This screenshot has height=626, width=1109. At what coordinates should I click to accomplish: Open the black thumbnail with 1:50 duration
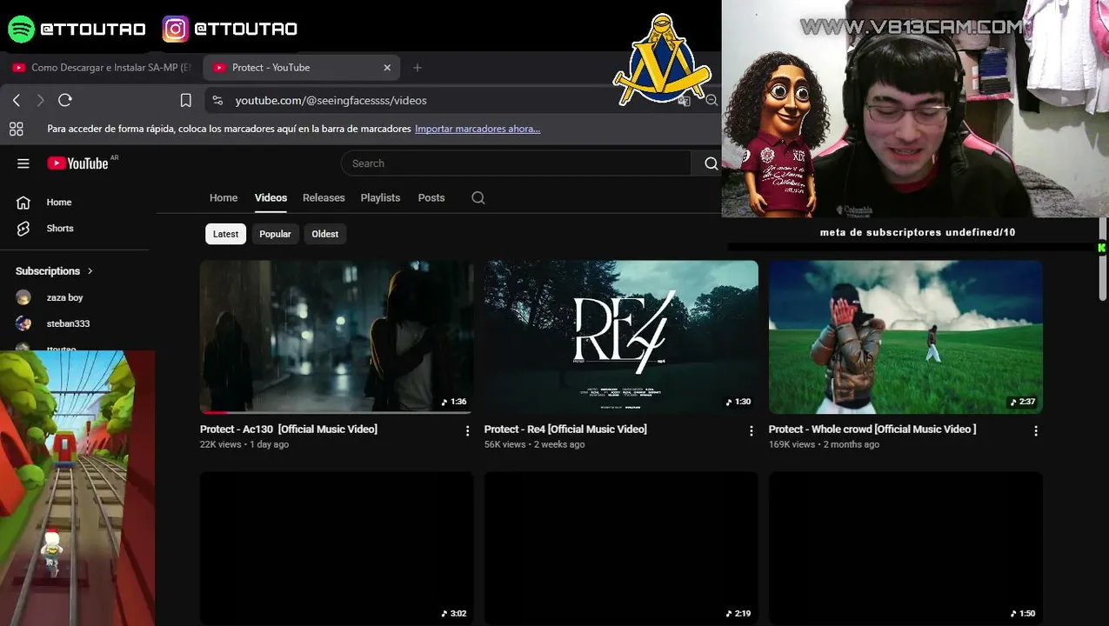click(905, 549)
